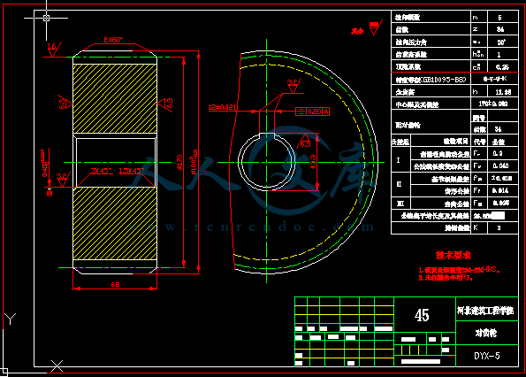Select the 2X60° chamfer label at top
The image size is (526, 377).
(x=113, y=40)
